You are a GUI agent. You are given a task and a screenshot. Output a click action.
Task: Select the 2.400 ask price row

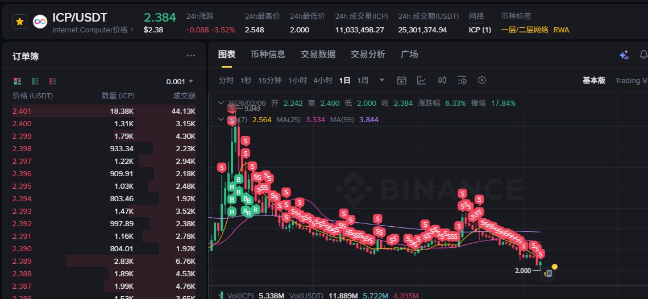coord(104,124)
